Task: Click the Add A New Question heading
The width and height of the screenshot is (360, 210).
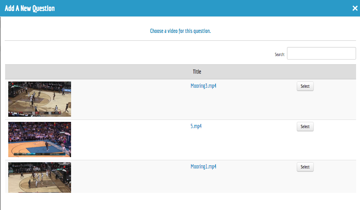Action: 30,8
